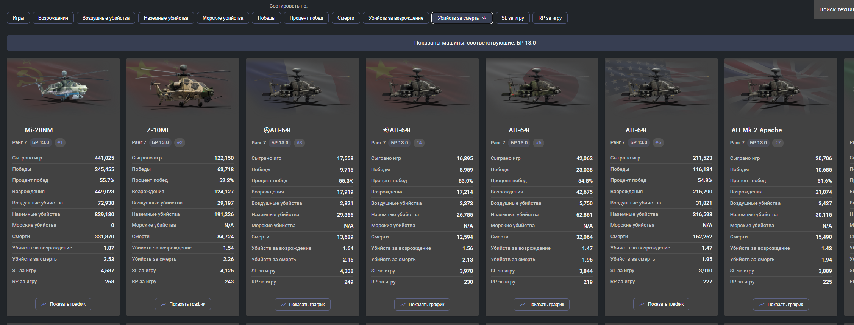The image size is (854, 325).
Task: Select the Ранг 7 label on Z-10ME card
Action: (x=139, y=142)
